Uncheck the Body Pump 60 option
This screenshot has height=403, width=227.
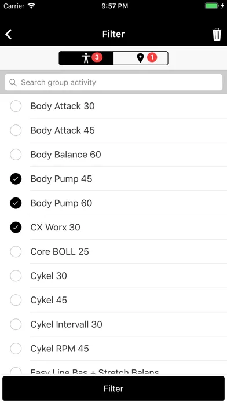pyautogui.click(x=16, y=203)
